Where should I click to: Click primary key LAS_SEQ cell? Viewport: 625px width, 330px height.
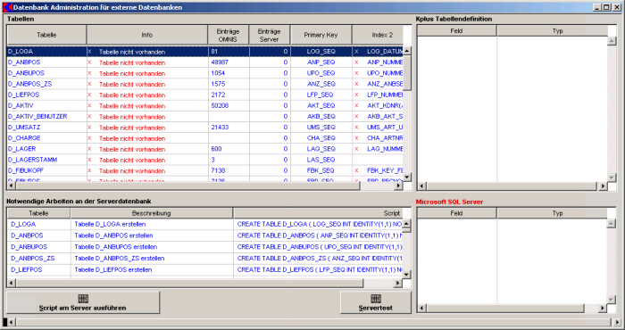point(321,160)
